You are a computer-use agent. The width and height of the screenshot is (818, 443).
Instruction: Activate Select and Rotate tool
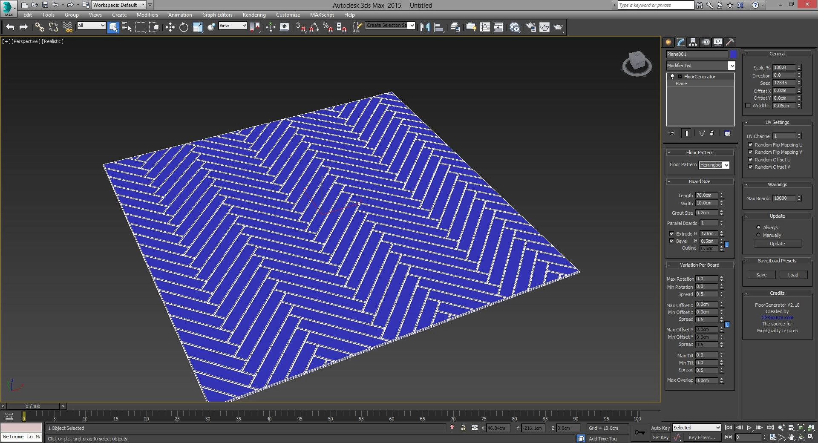tap(184, 27)
